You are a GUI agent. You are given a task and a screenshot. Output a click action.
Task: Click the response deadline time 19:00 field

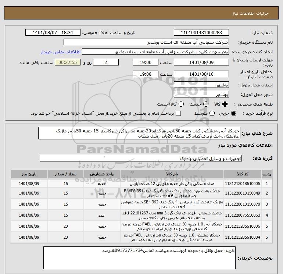pyautogui.click(x=146, y=62)
